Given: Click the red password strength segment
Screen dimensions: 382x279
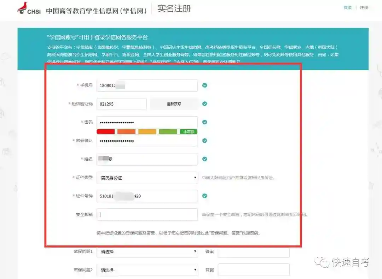Looking at the screenshot, I should click(105, 132).
